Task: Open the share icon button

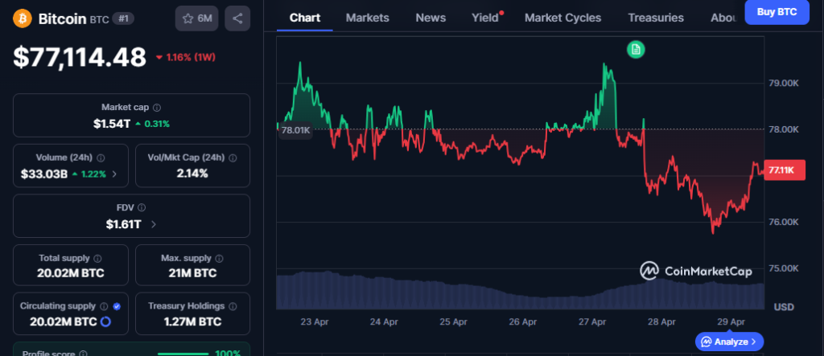Action: [237, 18]
